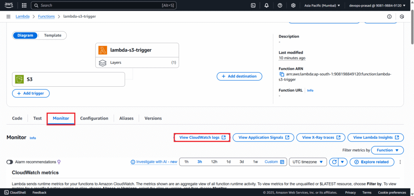
Task: Select the 1d time range
Action: pyautogui.click(x=228, y=162)
